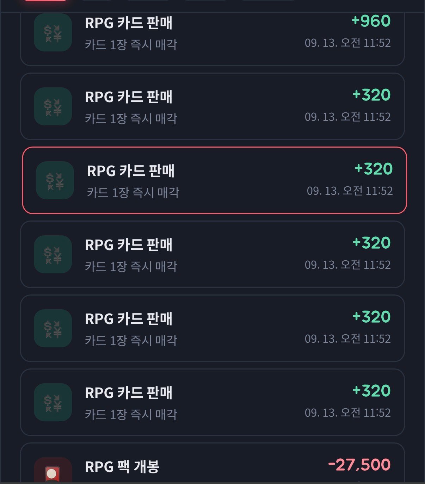This screenshot has width=425, height=484.
Task: Select the exchange icon directly below the +960 entry
Action: pos(53,106)
